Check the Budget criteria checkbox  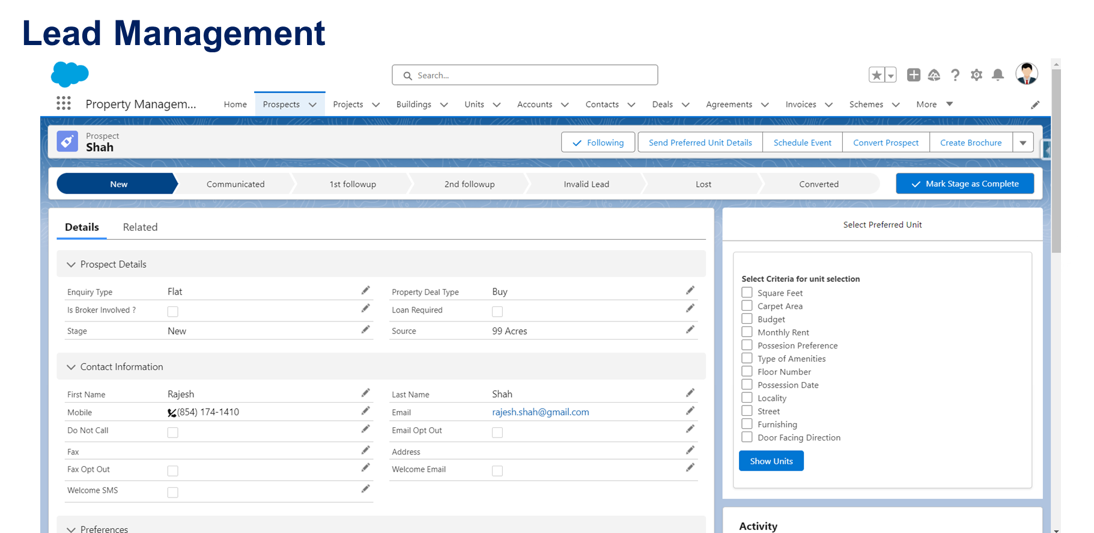point(747,319)
